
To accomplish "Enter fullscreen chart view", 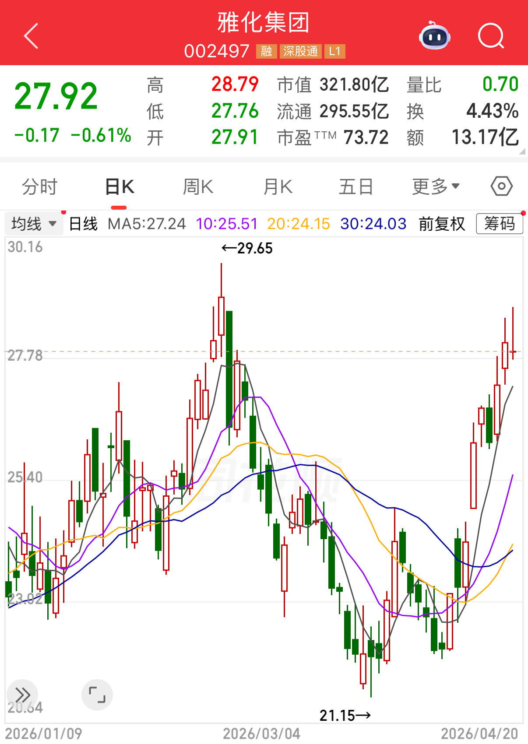I will (97, 695).
